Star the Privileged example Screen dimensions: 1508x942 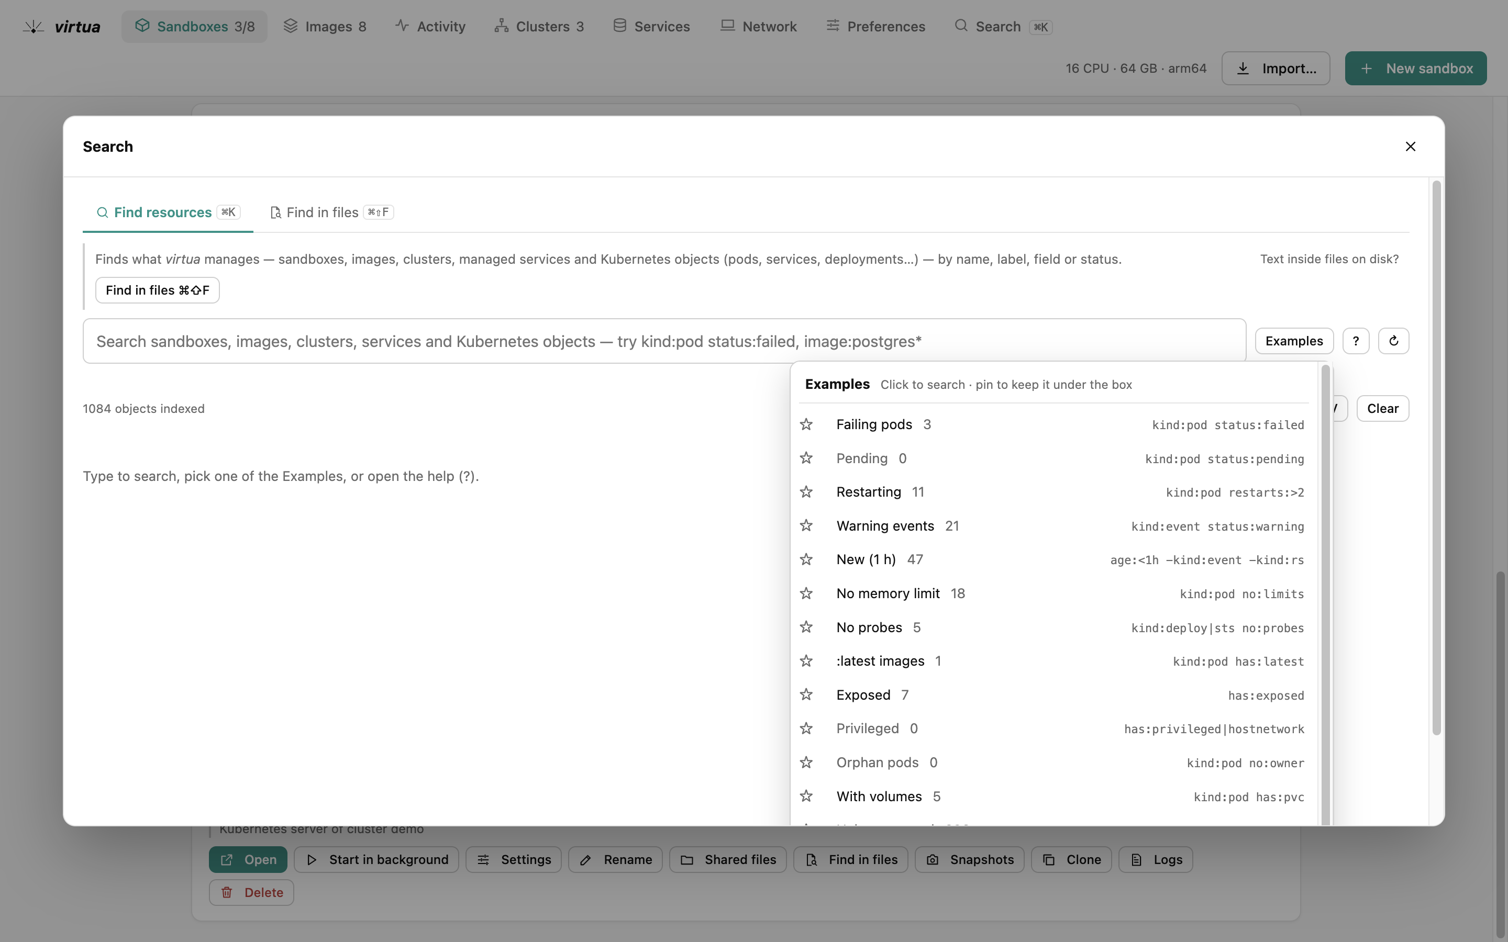click(x=806, y=728)
